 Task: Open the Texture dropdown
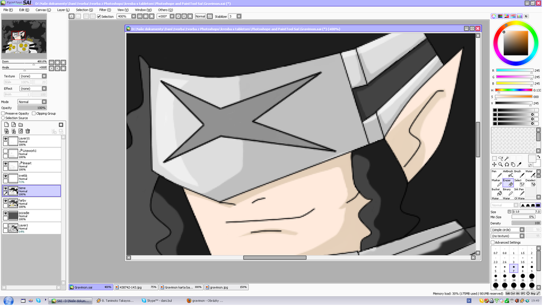33,76
